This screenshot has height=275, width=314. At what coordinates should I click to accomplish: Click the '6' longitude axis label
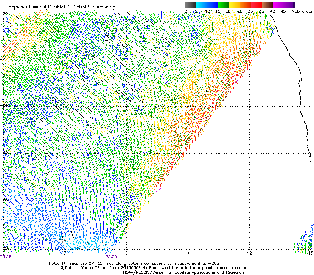point(126,253)
